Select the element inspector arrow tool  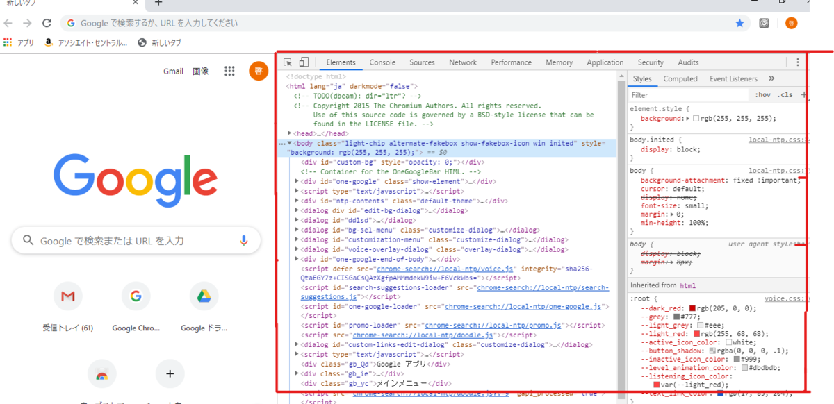click(288, 62)
